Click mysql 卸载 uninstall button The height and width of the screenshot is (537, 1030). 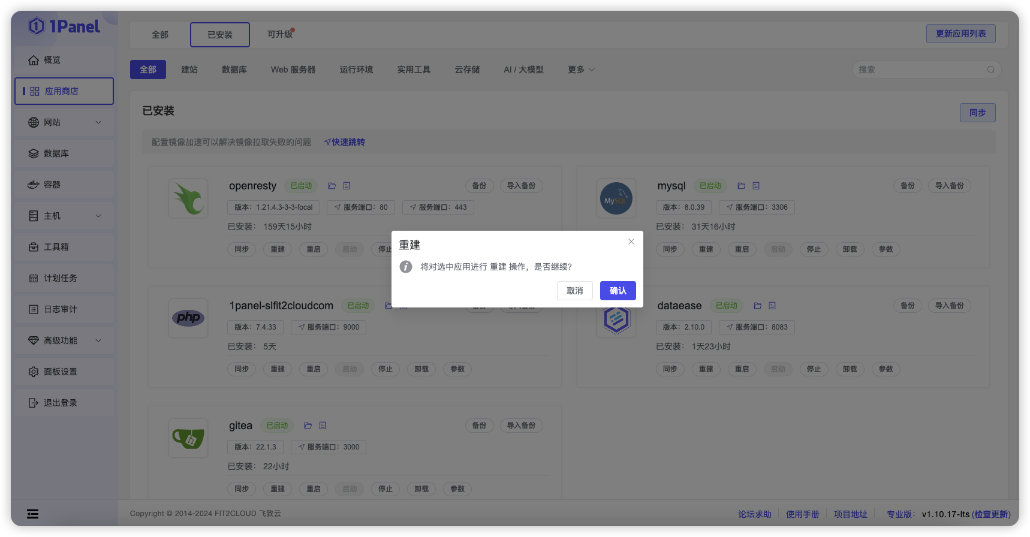tap(850, 249)
